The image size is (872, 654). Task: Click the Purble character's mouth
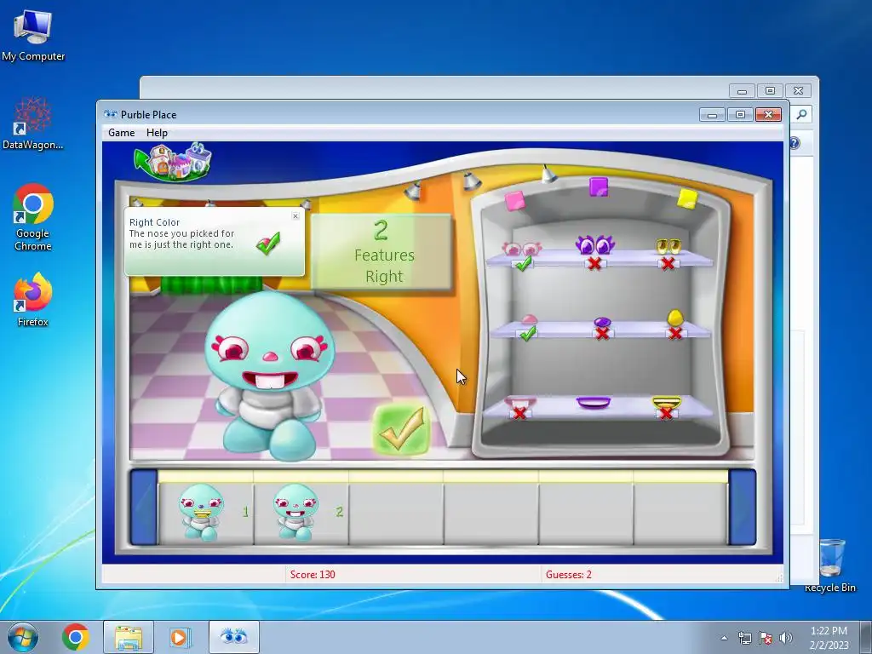[x=270, y=381]
